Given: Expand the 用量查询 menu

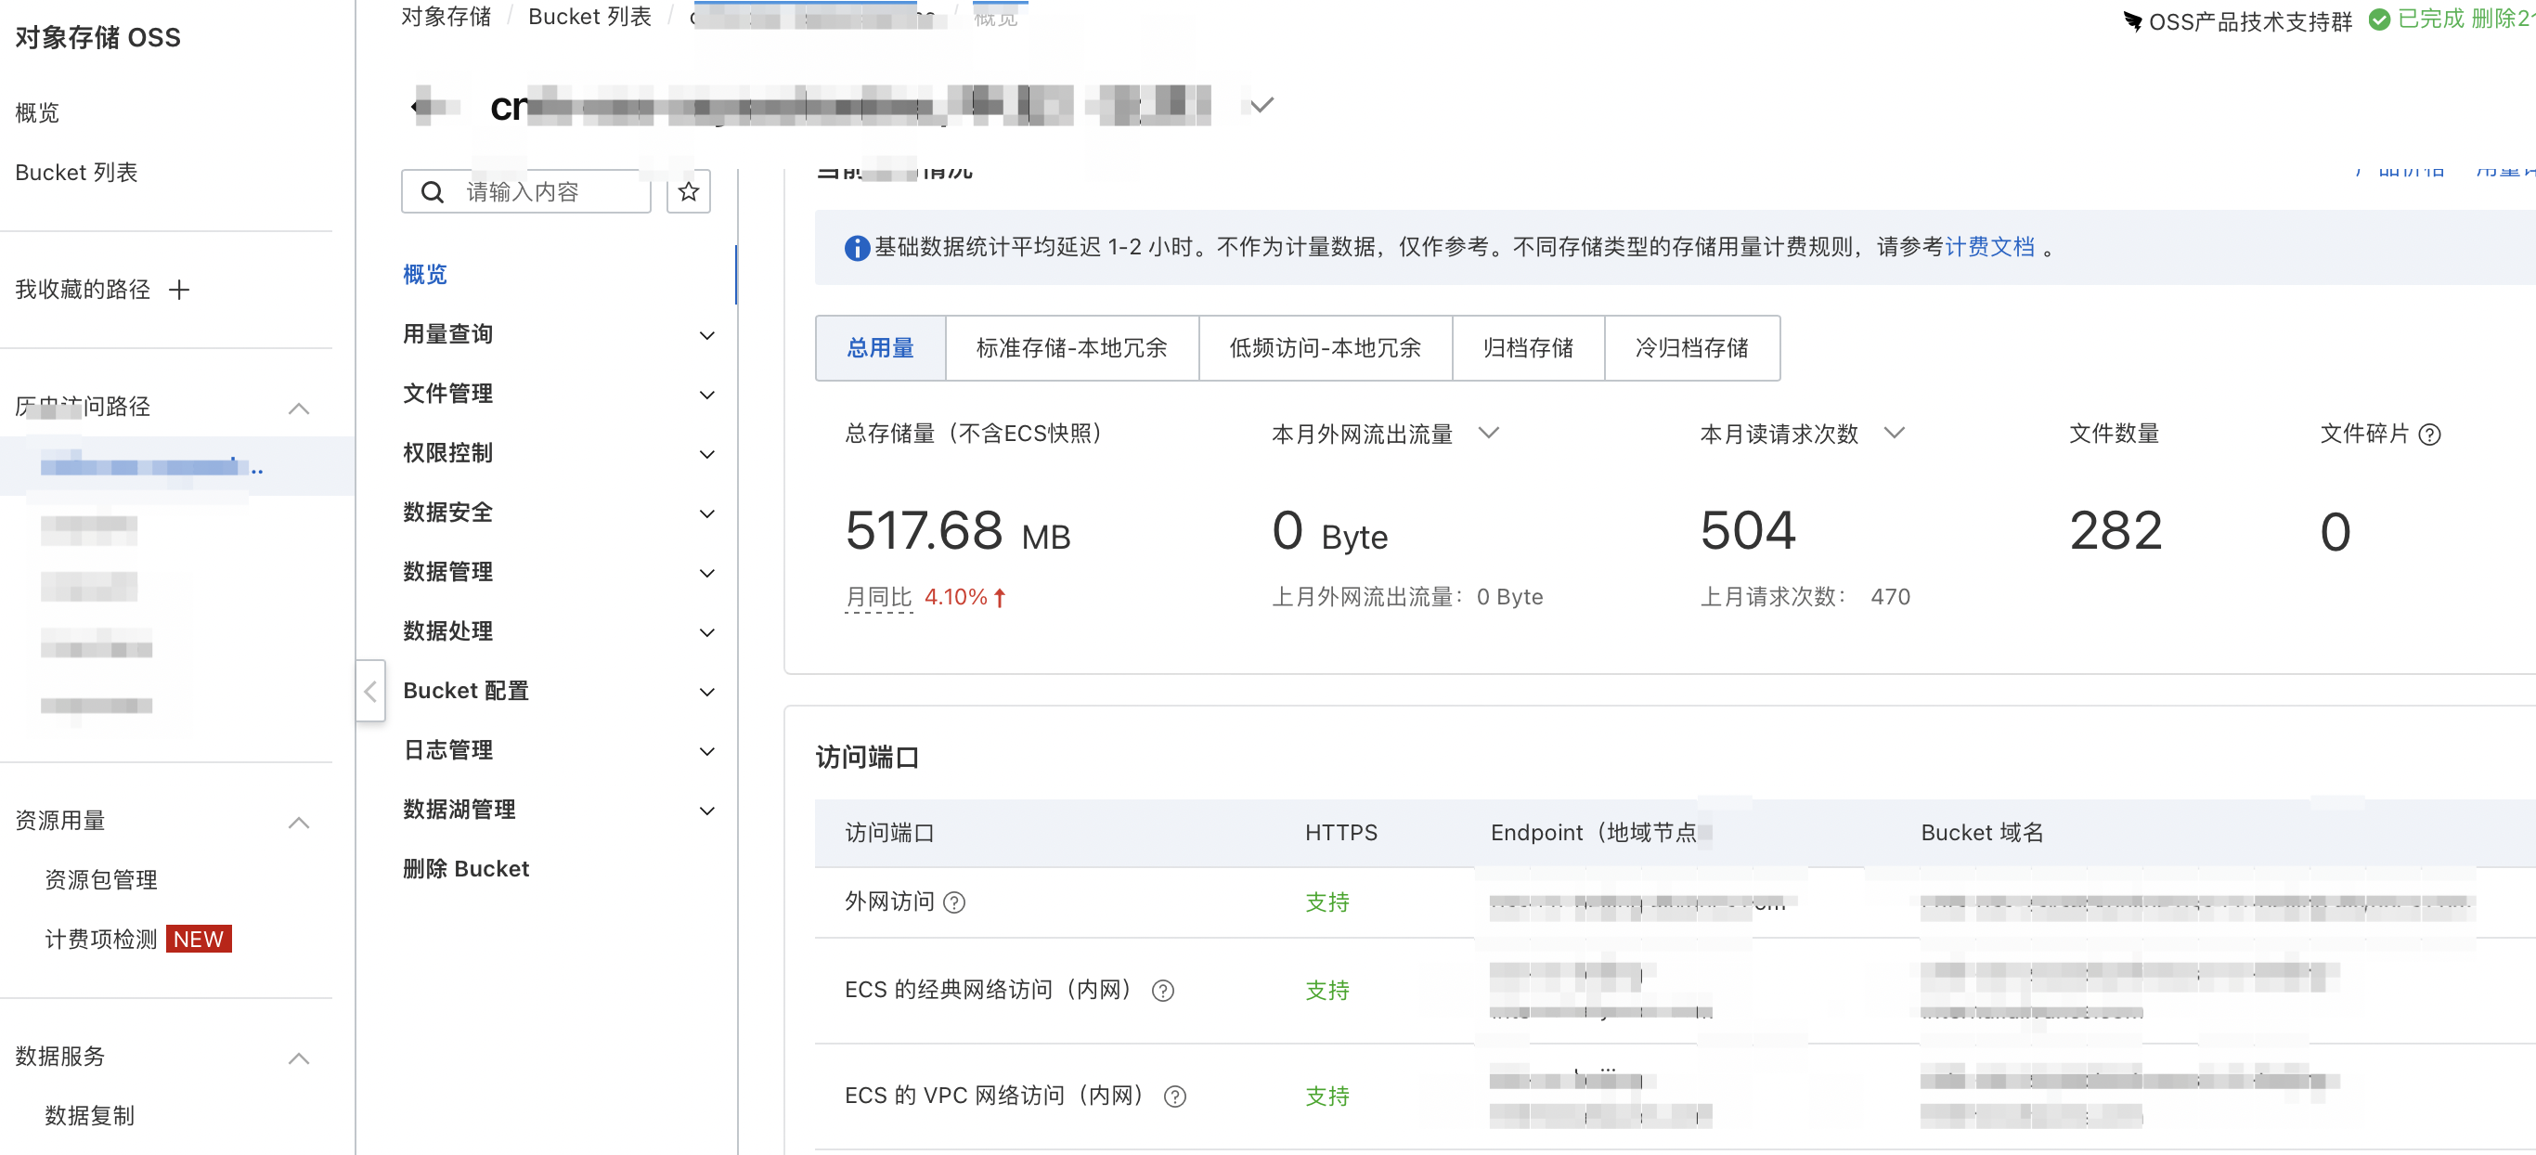Looking at the screenshot, I should pyautogui.click(x=705, y=335).
